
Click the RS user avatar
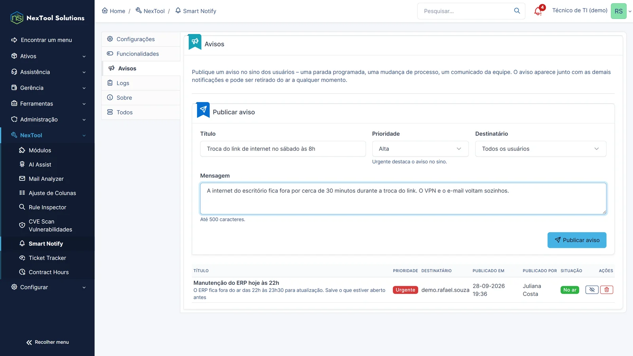click(x=618, y=11)
